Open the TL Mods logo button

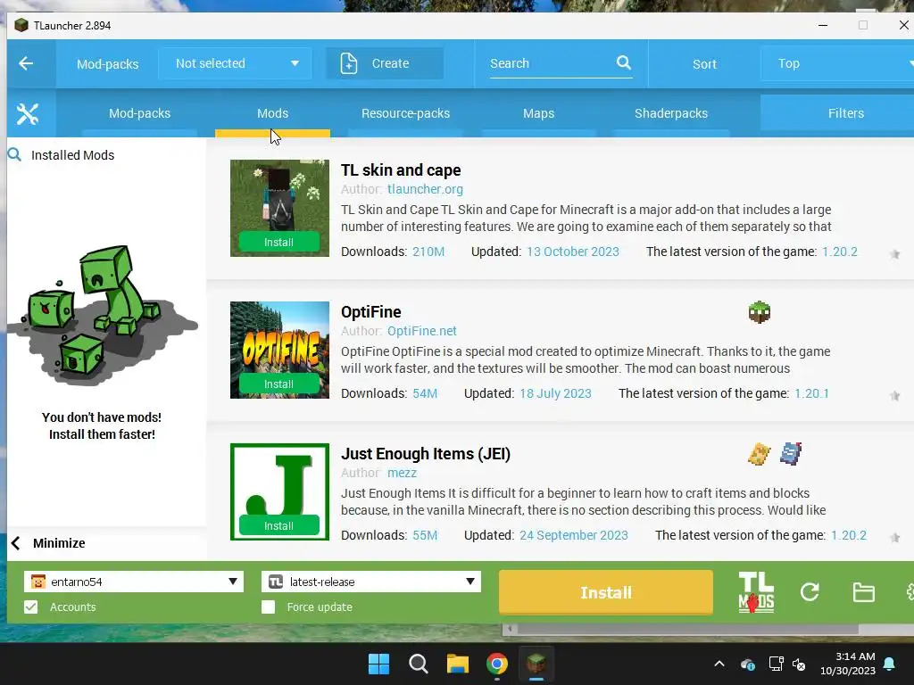point(756,592)
